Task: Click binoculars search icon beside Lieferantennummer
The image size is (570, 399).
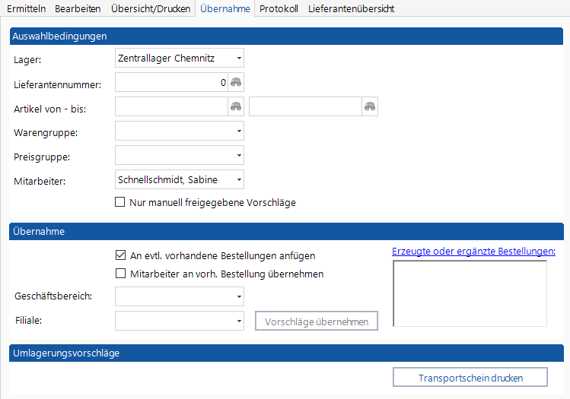Action: pos(237,83)
